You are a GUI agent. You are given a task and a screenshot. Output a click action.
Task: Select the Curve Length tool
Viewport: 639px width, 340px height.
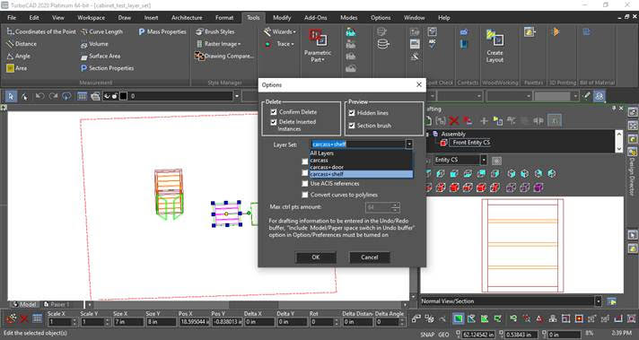pyautogui.click(x=101, y=31)
